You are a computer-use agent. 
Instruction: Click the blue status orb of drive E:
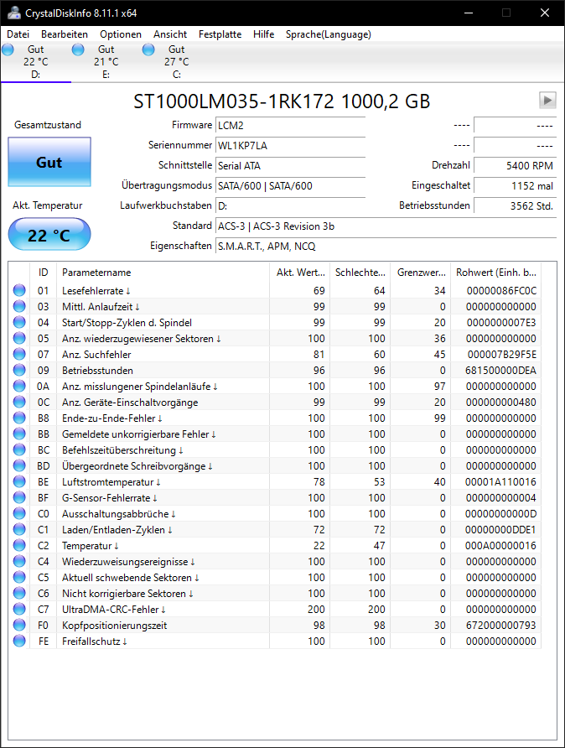[78, 49]
